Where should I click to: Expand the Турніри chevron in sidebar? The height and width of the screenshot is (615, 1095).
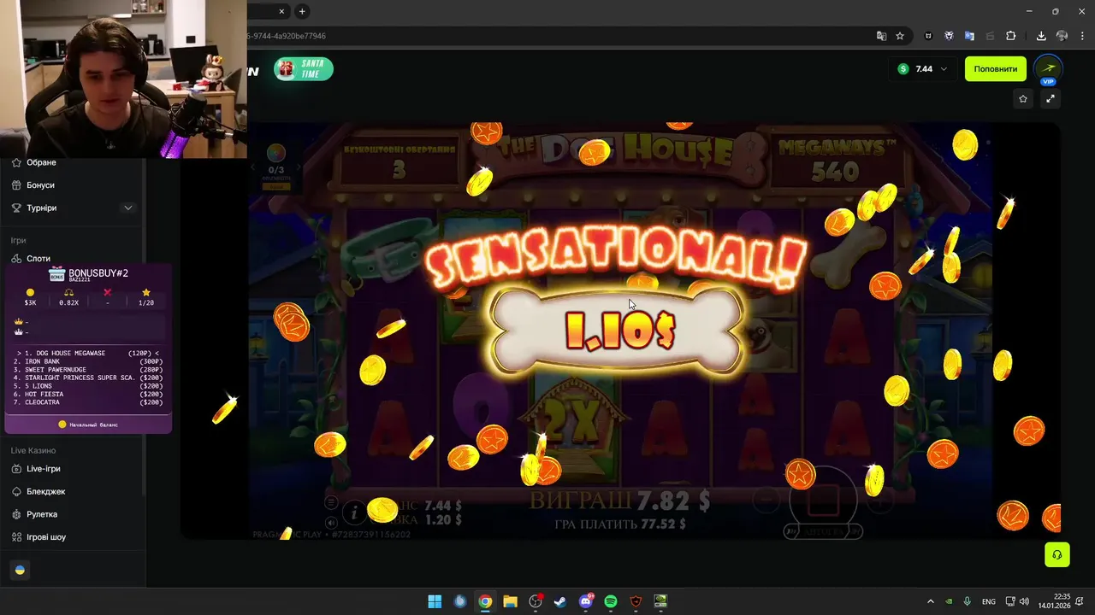(x=128, y=208)
